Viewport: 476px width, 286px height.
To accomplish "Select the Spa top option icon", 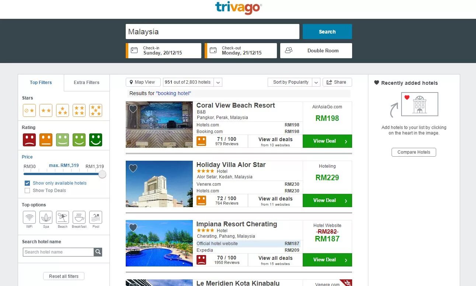I will [46, 217].
